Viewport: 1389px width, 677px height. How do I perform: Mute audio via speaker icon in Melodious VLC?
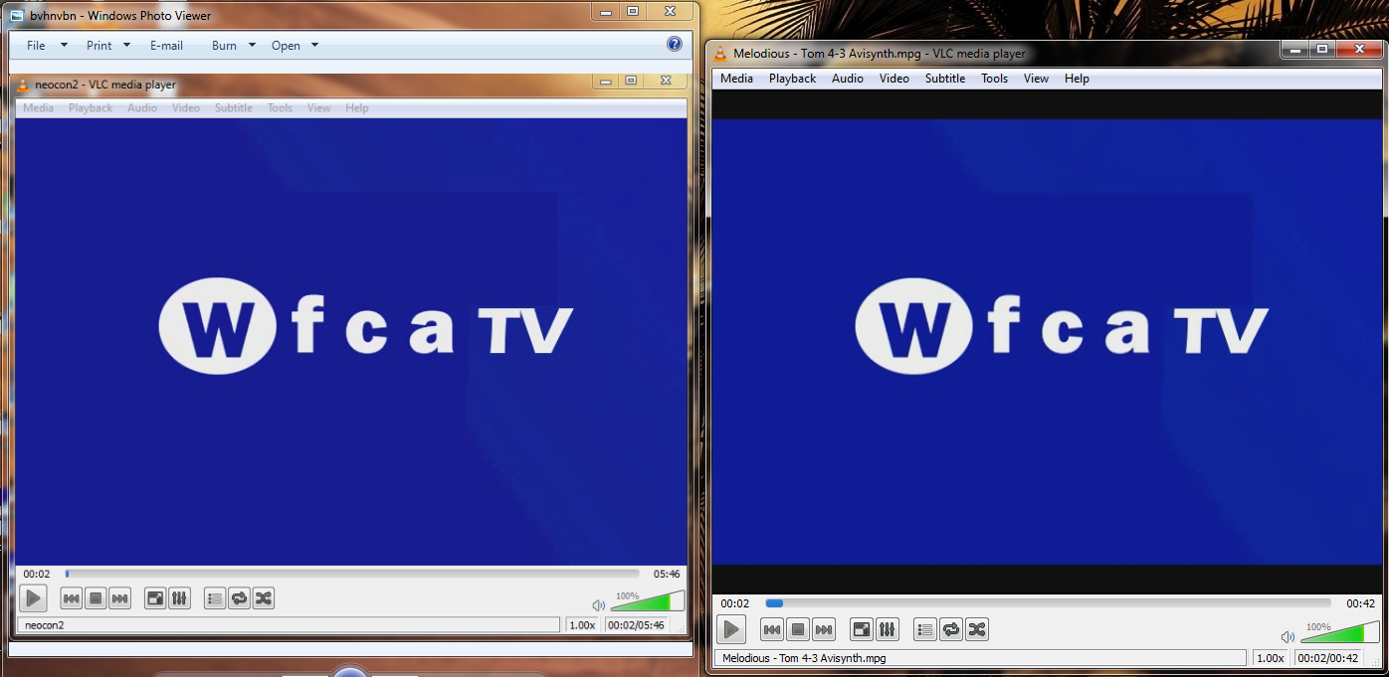(x=1288, y=636)
